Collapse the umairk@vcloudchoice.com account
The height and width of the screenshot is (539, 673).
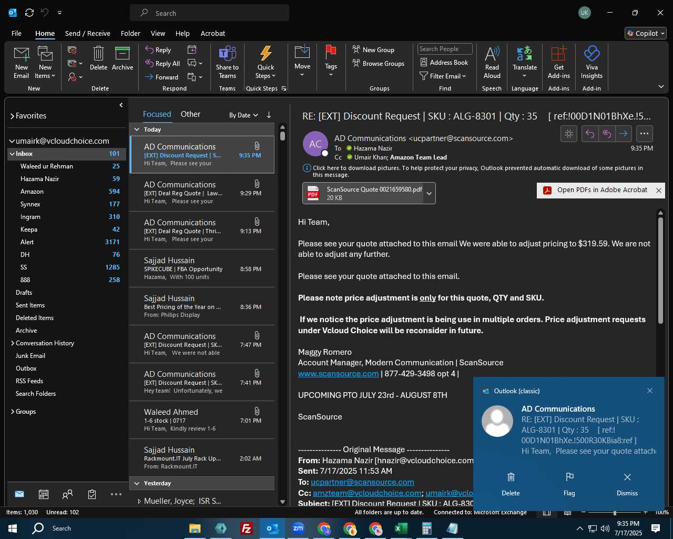[x=12, y=141]
